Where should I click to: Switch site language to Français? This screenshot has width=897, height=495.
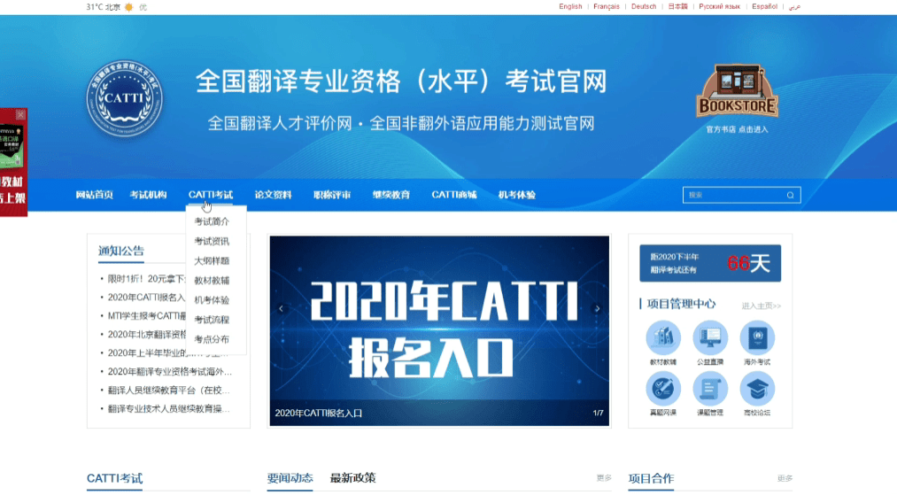pyautogui.click(x=607, y=7)
